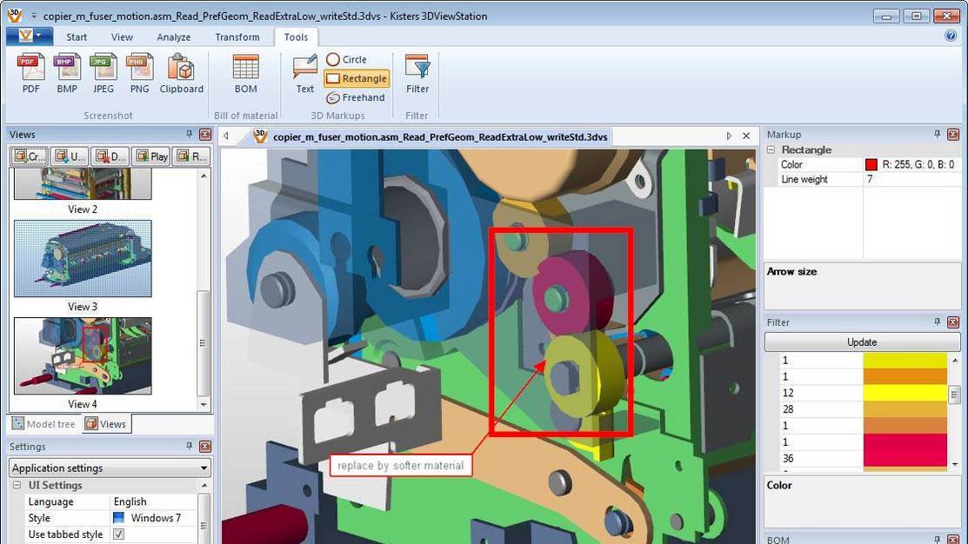Viewport: 968px width, 544px height.
Task: Collapse the UI Settings group
Action: (17, 485)
